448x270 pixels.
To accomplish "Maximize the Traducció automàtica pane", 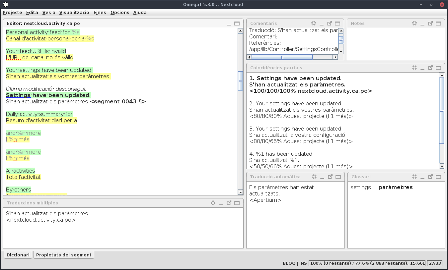I will (x=338, y=177).
